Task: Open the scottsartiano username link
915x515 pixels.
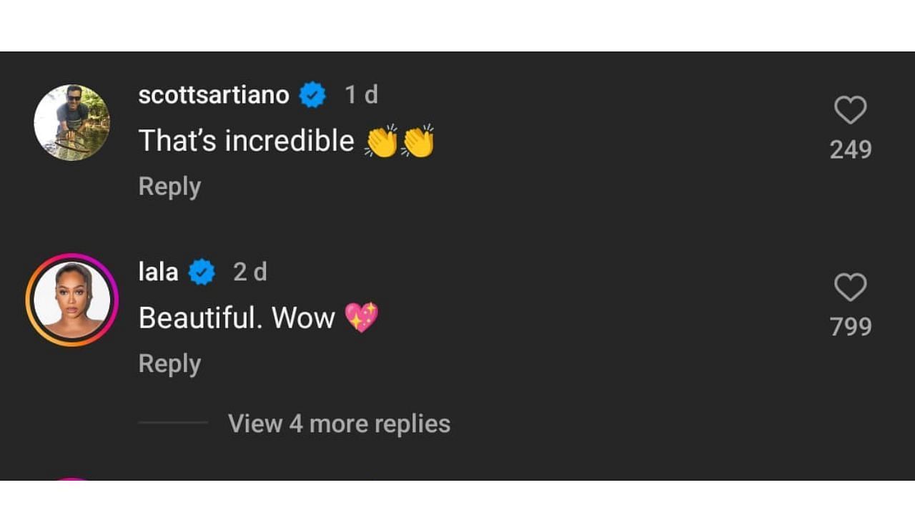Action: [x=213, y=95]
